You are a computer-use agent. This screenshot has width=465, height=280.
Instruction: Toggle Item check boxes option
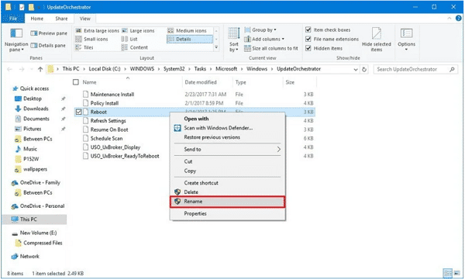point(328,29)
